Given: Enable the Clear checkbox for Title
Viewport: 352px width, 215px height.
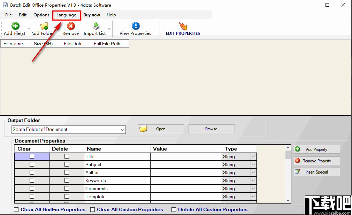Looking at the screenshot, I should (31, 156).
